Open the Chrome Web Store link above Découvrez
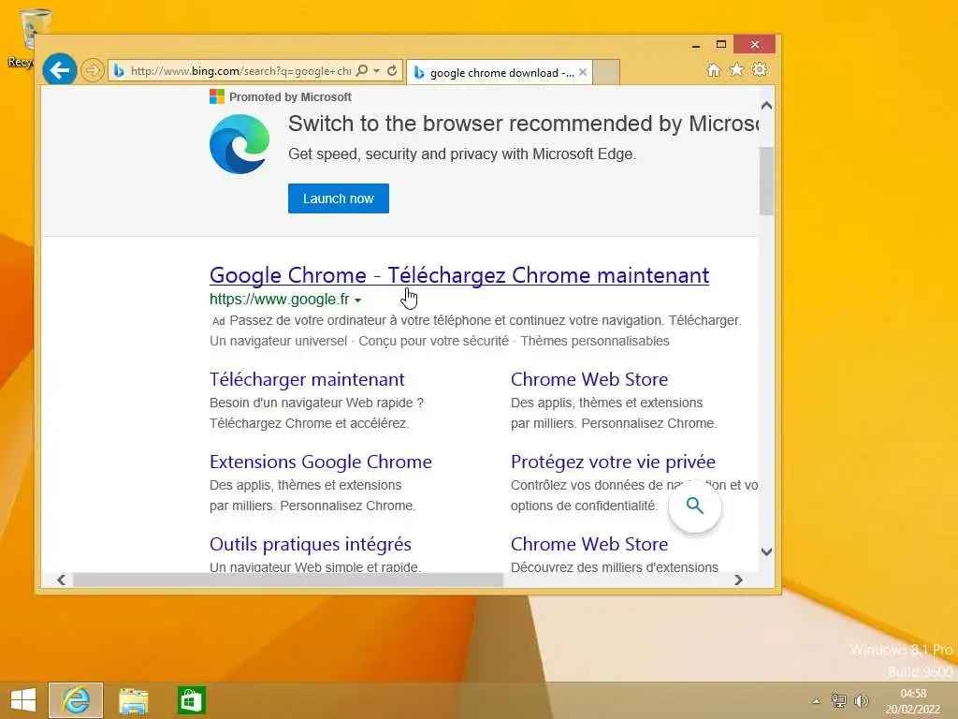This screenshot has width=958, height=719. [589, 544]
